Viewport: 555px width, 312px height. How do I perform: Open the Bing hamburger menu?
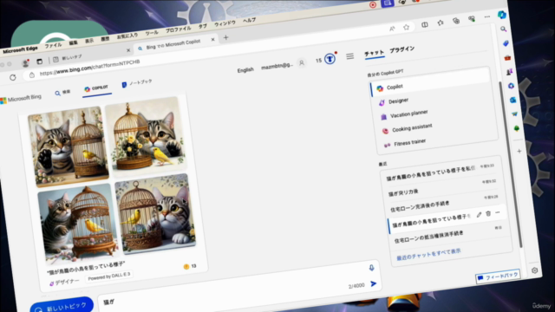click(x=349, y=55)
